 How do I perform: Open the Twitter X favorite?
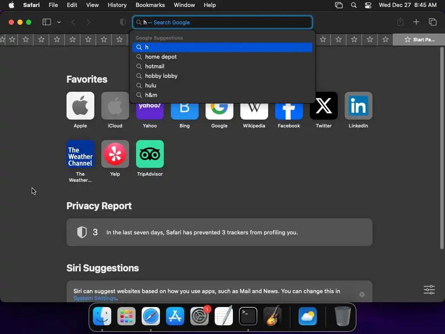click(x=323, y=106)
